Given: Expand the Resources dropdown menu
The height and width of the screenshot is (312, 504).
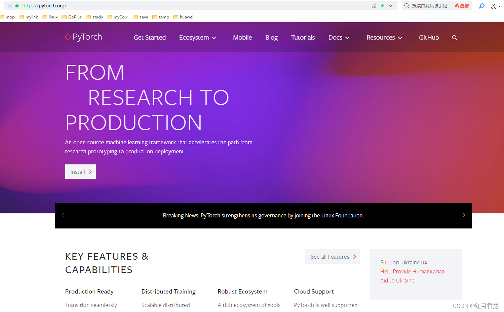Looking at the screenshot, I should [x=384, y=37].
